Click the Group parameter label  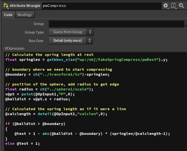coord(39,24)
